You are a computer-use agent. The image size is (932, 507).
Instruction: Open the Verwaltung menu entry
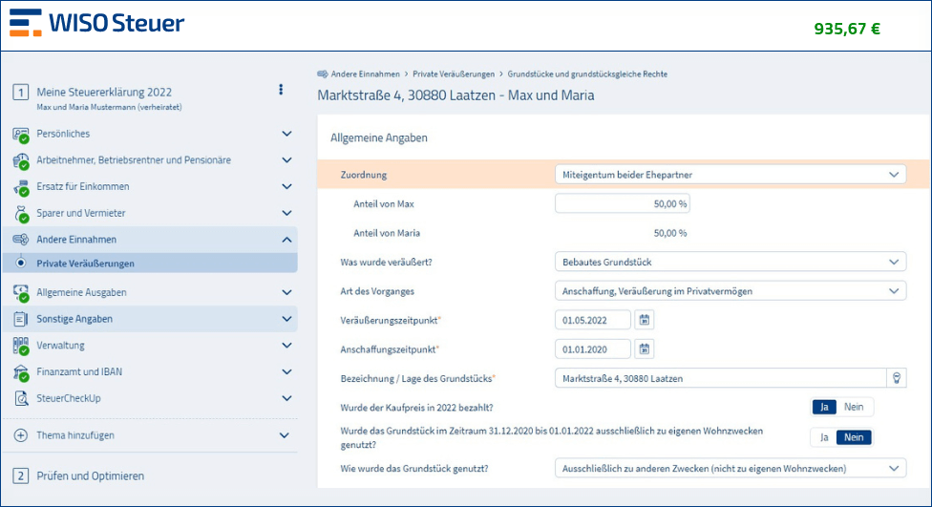pos(150,346)
